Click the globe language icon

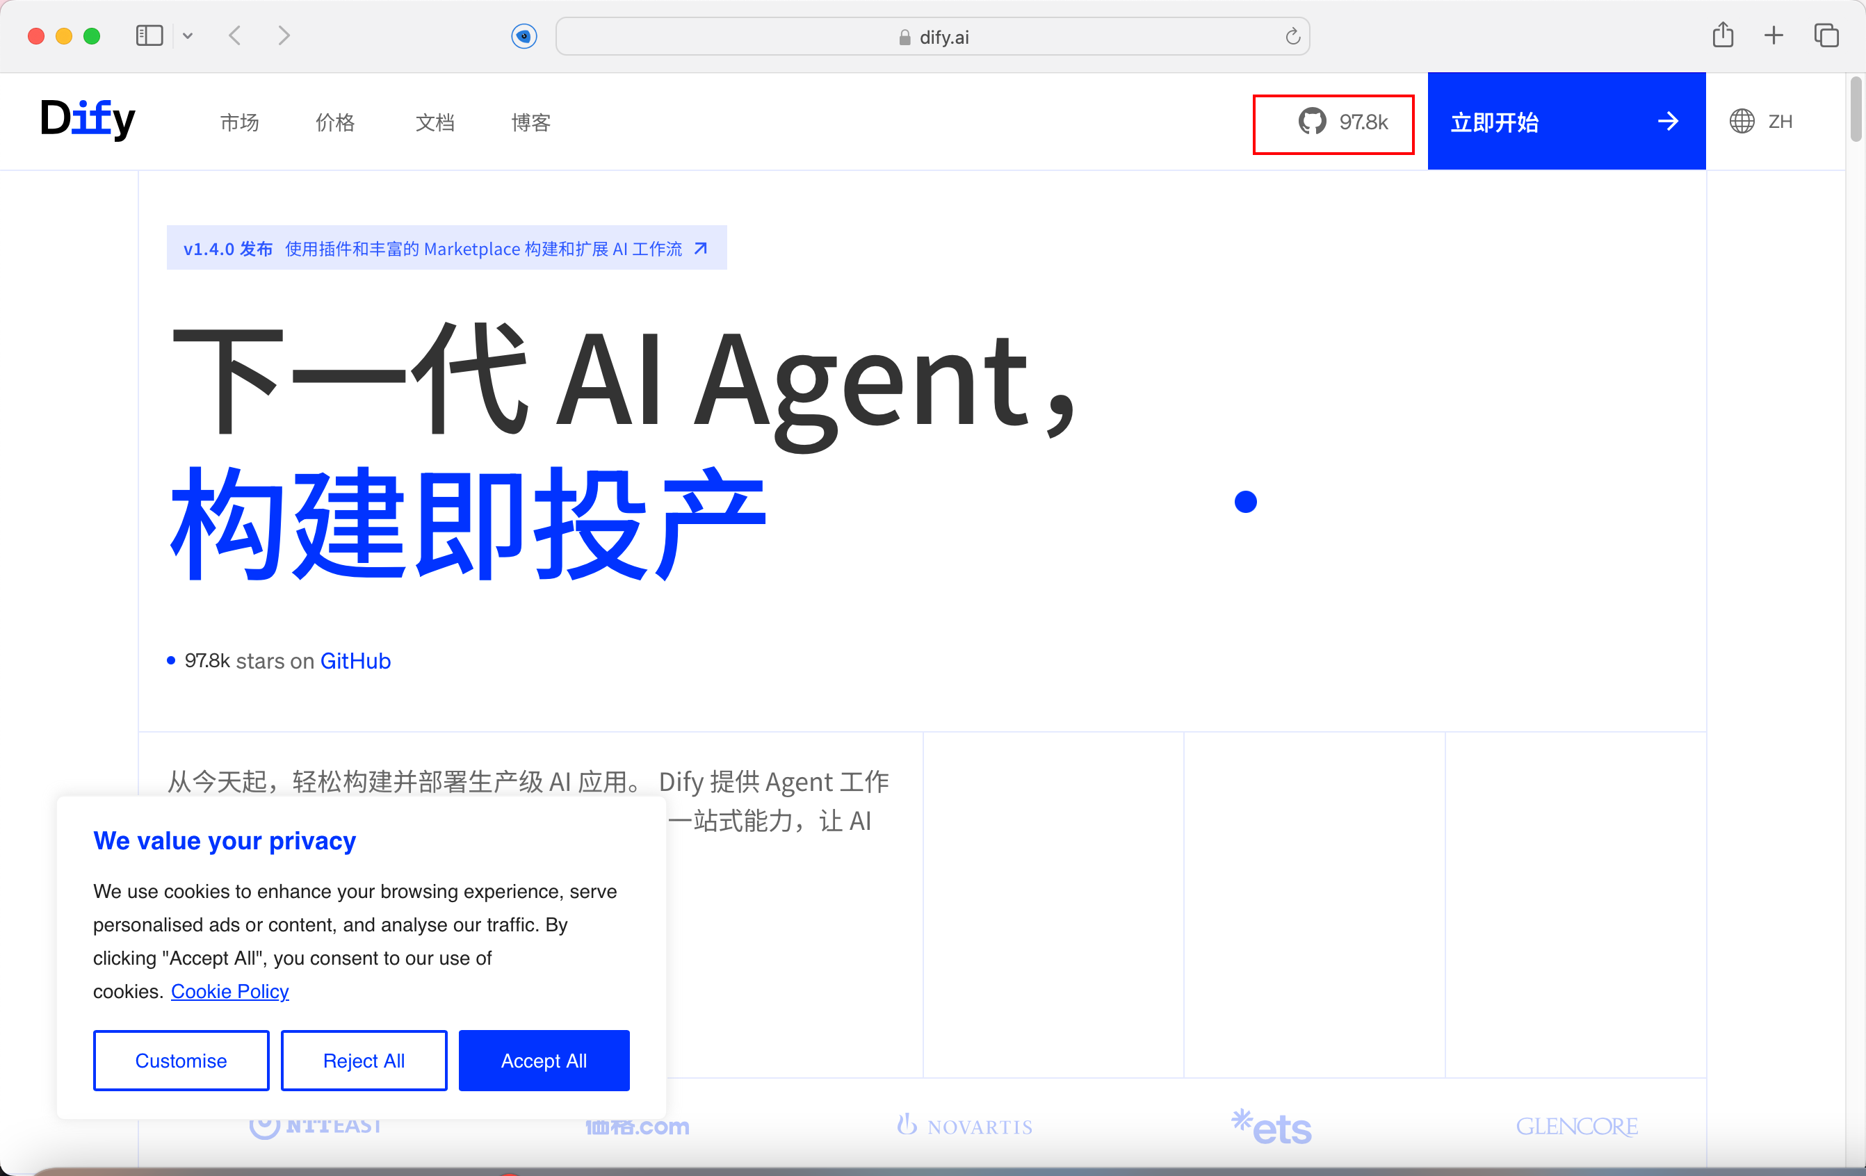click(x=1742, y=122)
